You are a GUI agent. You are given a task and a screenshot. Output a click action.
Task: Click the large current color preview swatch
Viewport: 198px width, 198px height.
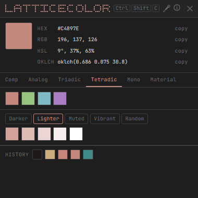[19, 36]
